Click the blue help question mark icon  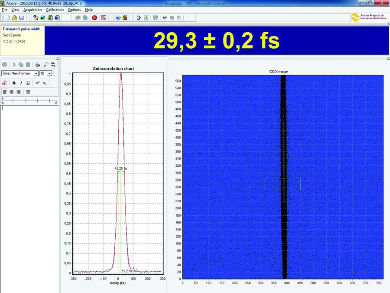118,18
